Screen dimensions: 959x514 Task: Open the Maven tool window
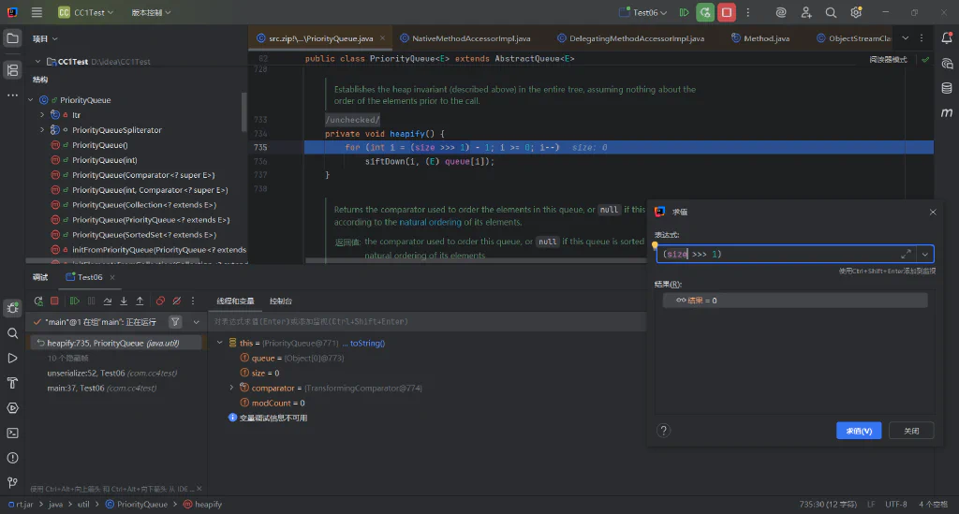coord(947,112)
